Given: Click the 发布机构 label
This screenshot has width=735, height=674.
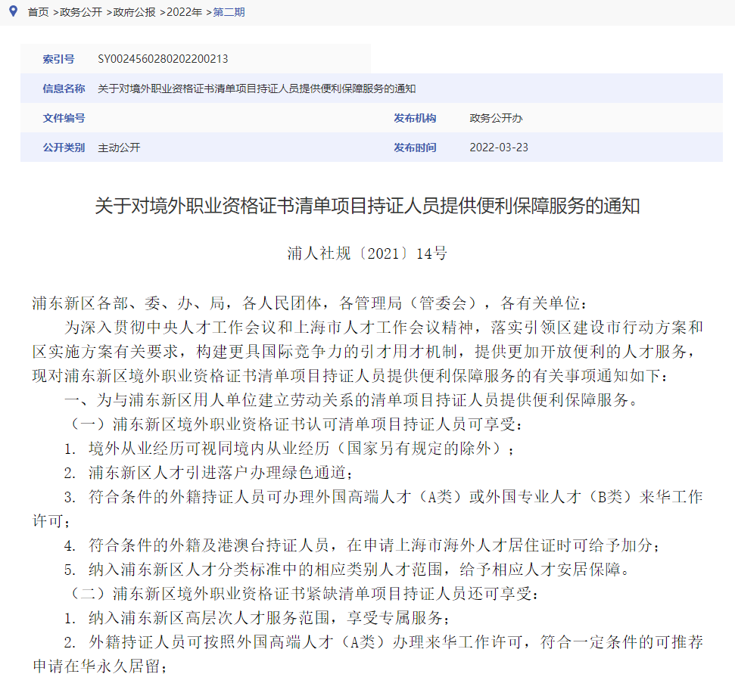Looking at the screenshot, I should coord(415,118).
